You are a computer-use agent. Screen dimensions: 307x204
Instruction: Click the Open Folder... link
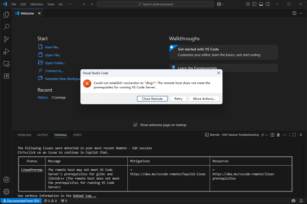point(55,63)
